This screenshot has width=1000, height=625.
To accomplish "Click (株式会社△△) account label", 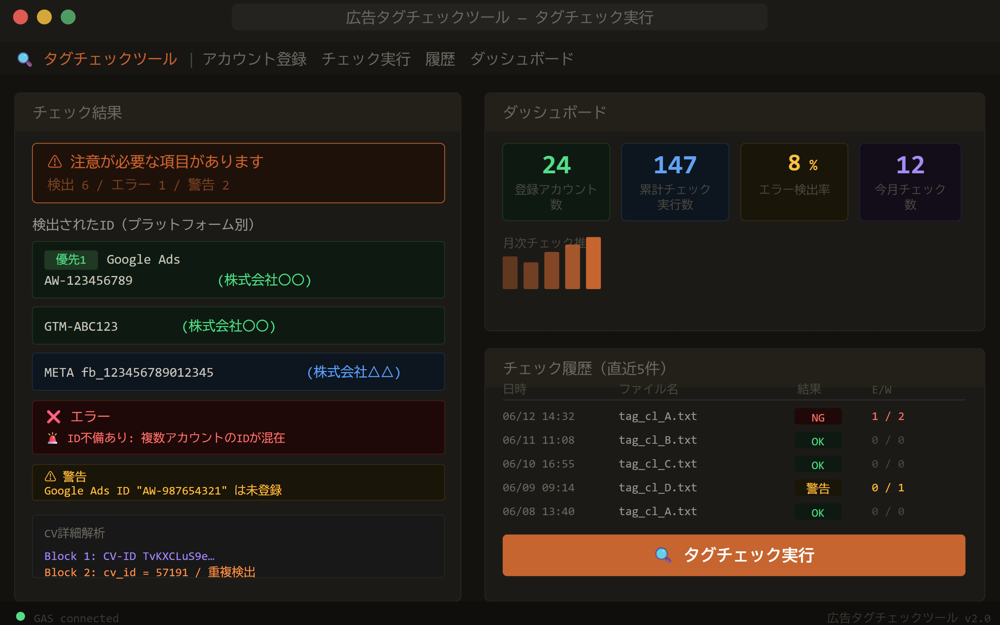I will tap(354, 372).
